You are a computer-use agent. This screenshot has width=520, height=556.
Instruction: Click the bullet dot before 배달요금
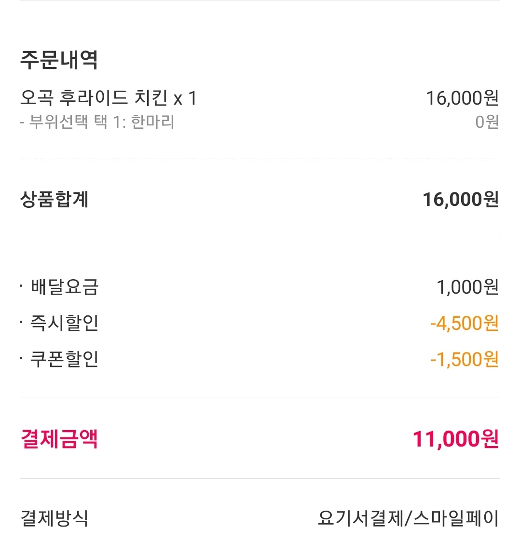point(22,287)
